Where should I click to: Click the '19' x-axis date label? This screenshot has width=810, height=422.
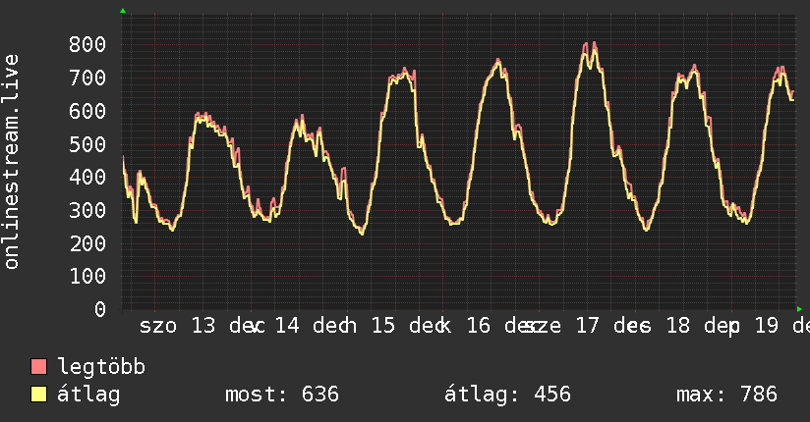click(767, 326)
